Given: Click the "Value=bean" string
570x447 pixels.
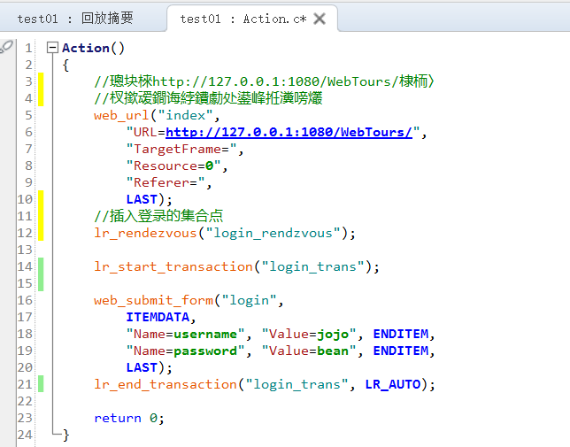Looking at the screenshot, I should coord(309,351).
